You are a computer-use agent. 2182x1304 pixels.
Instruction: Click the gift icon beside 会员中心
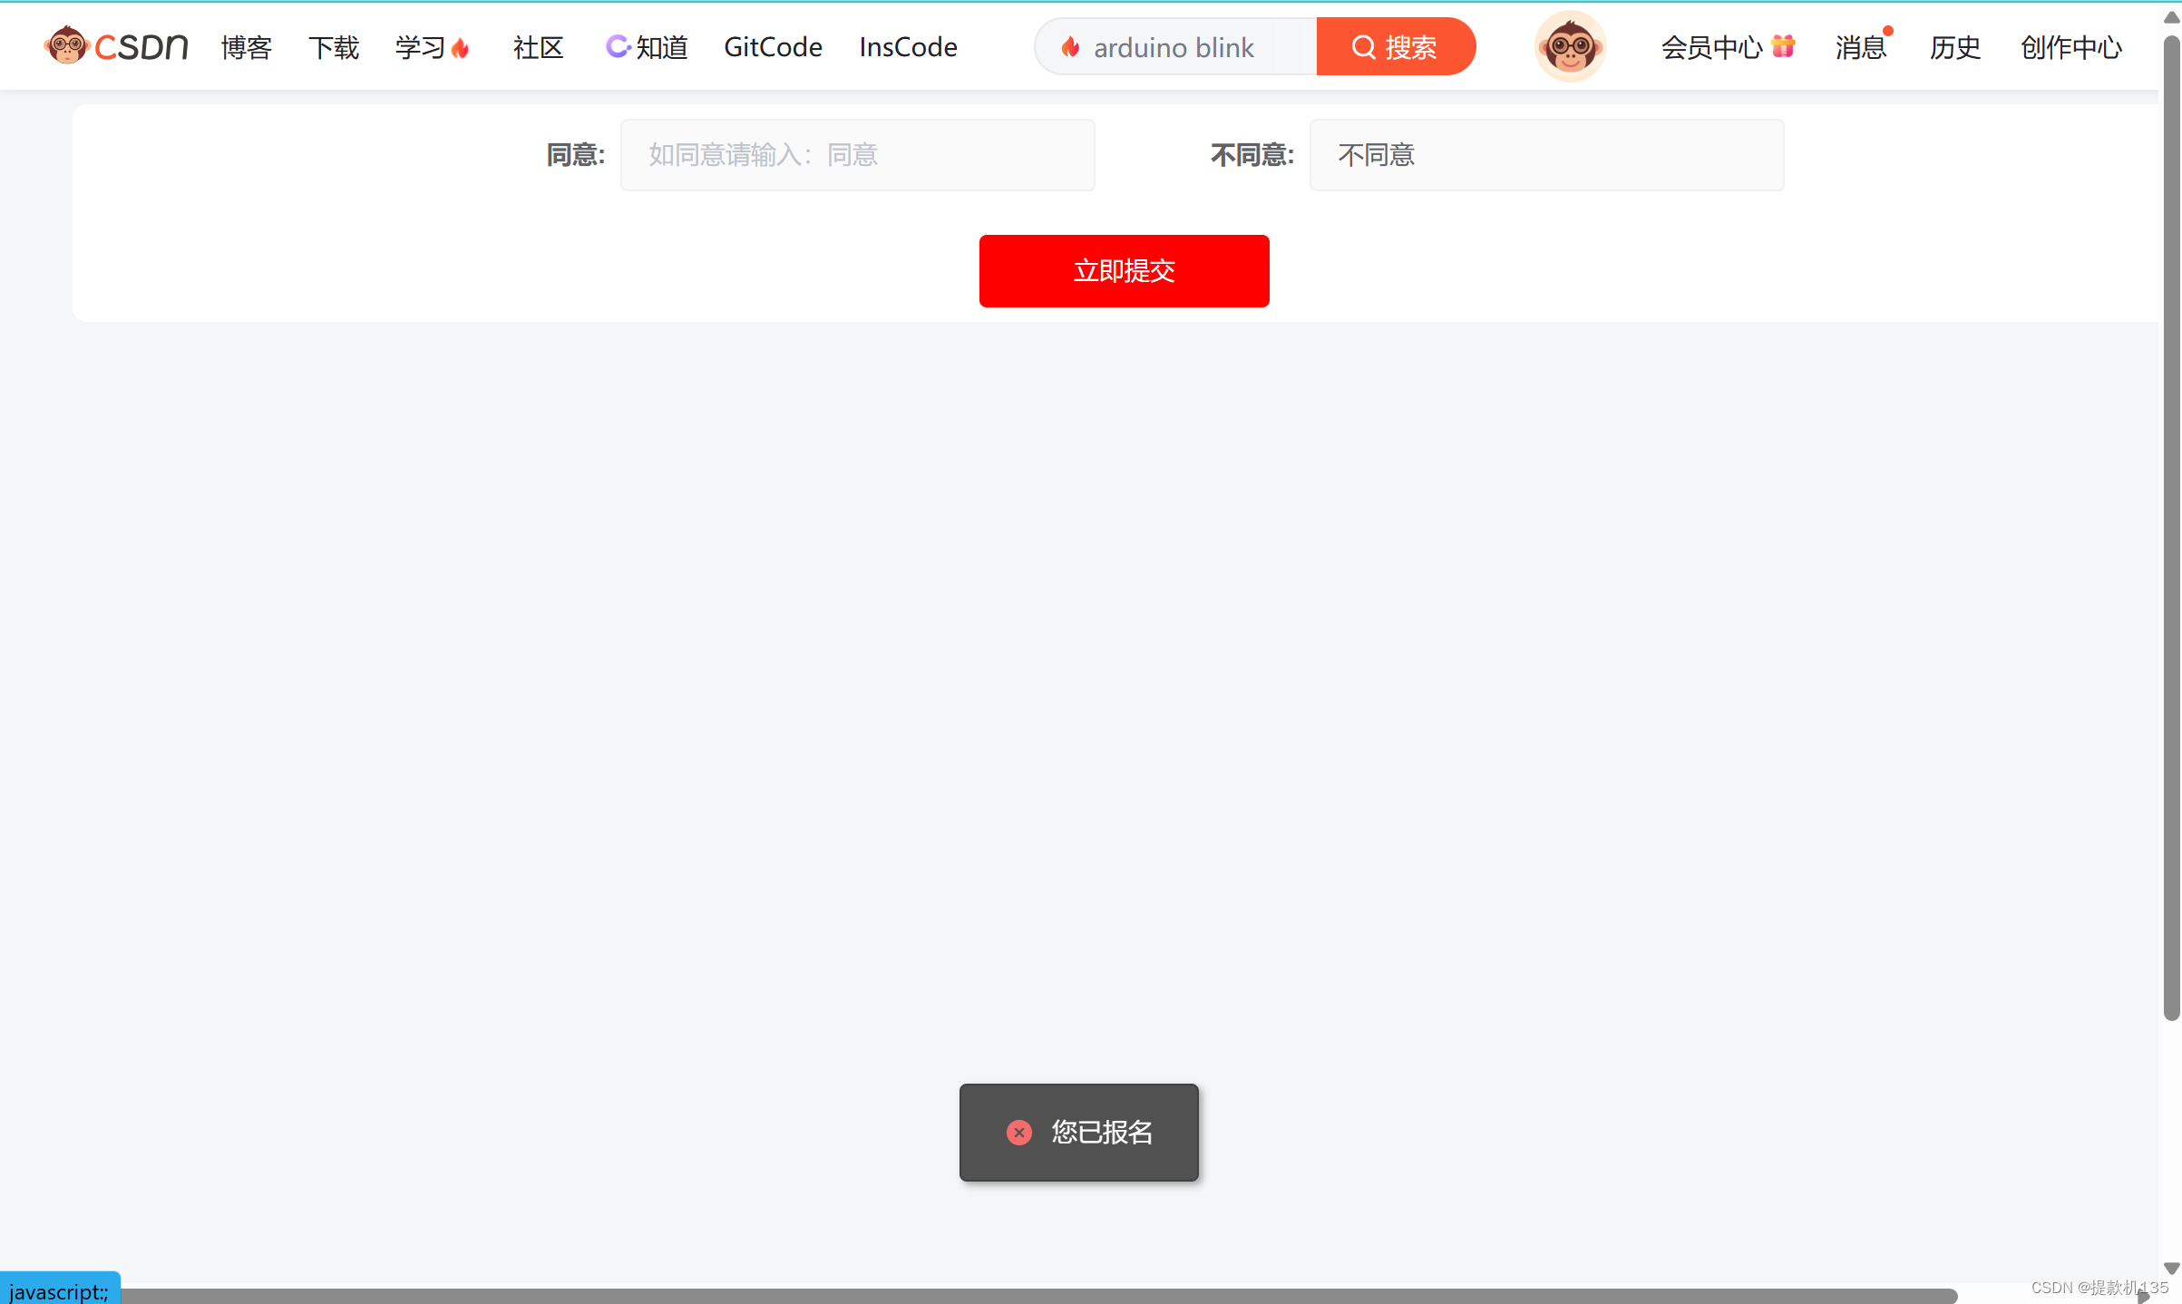click(x=1783, y=45)
